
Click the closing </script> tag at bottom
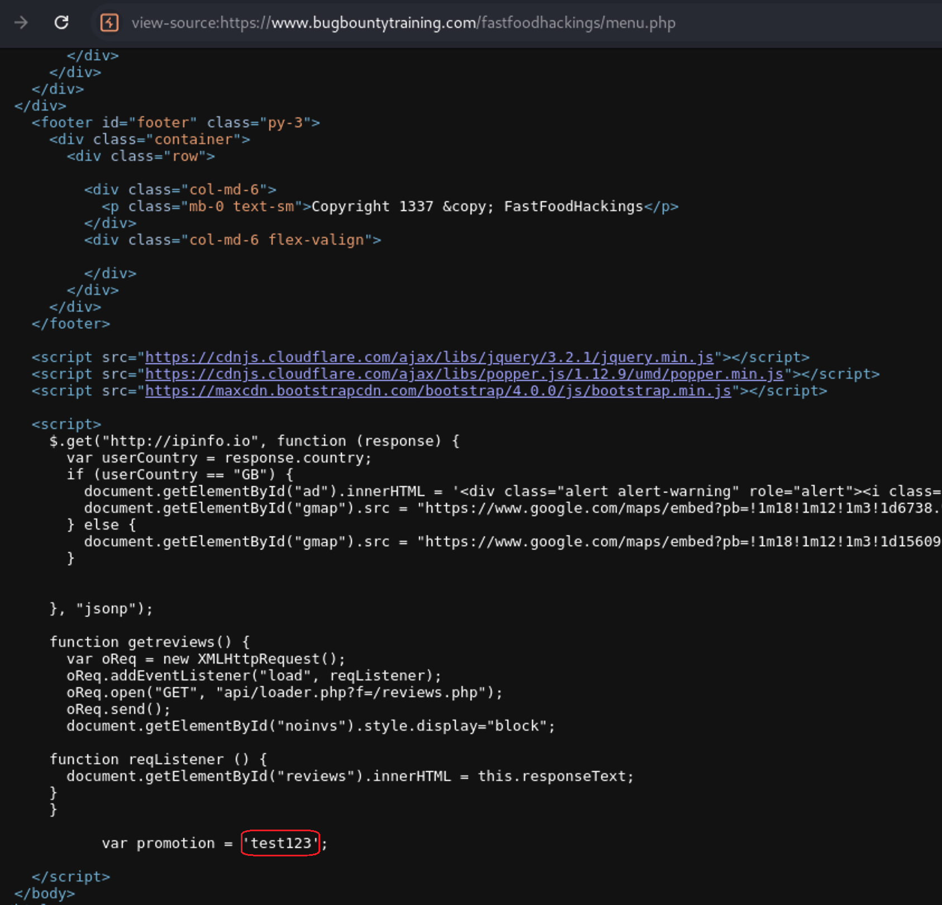click(71, 877)
